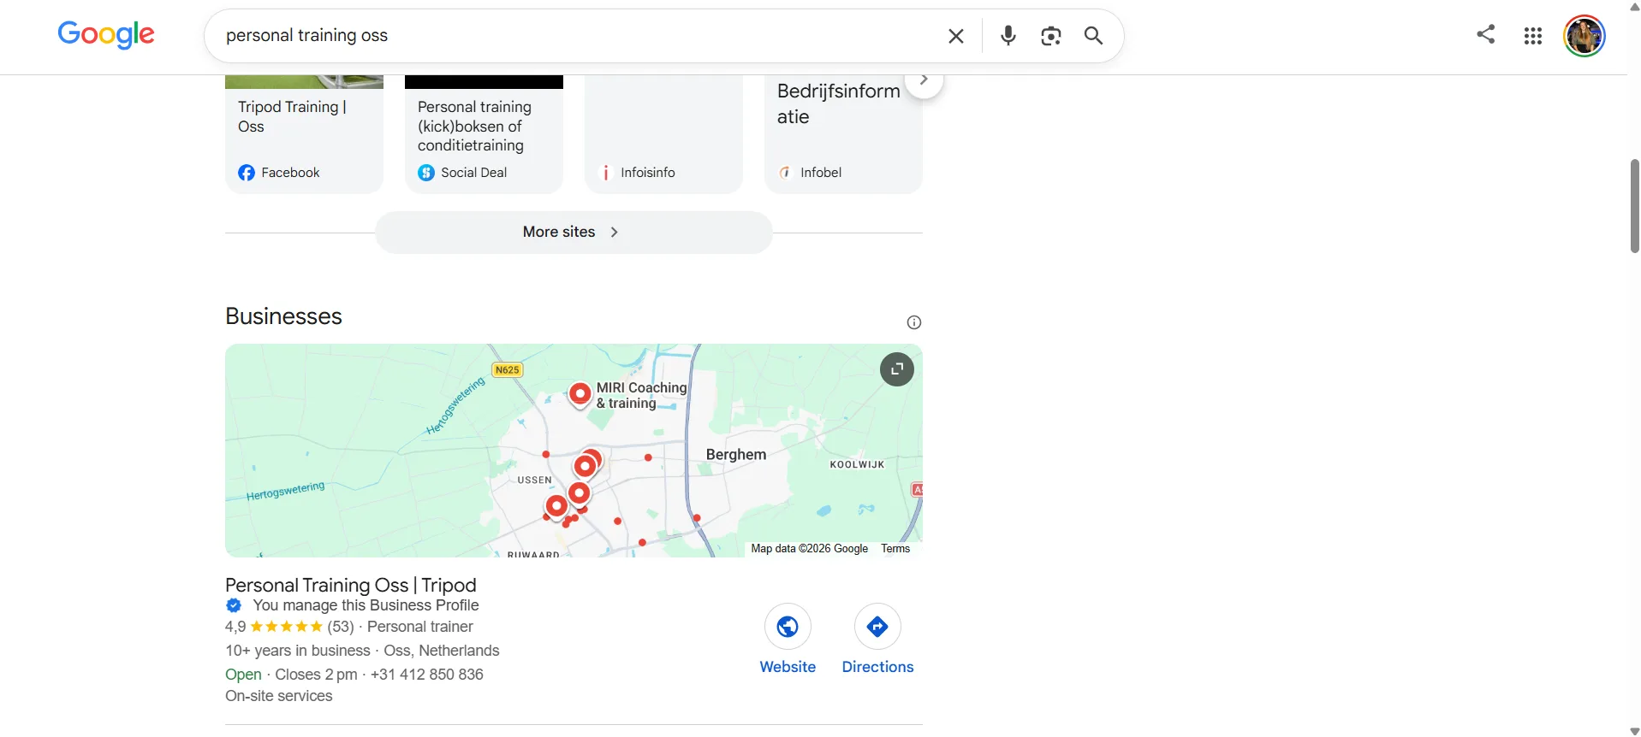Click the Website globe icon button
This screenshot has width=1641, height=737.
pos(788,627)
